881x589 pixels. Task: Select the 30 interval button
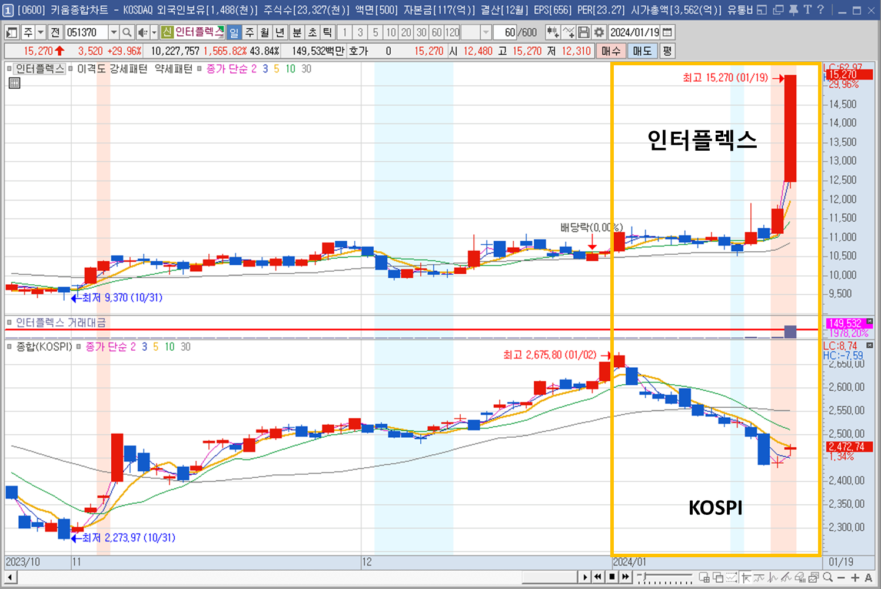coord(421,32)
